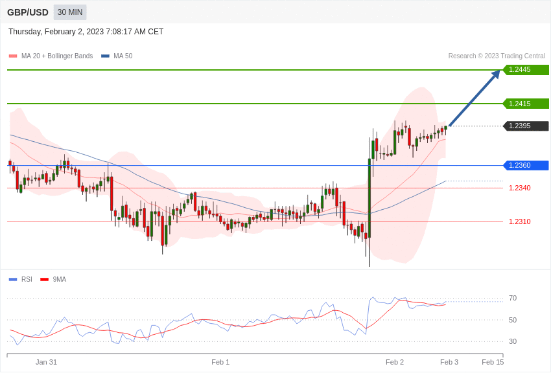Click the Research © 2023 Trading Central credit

coord(497,56)
